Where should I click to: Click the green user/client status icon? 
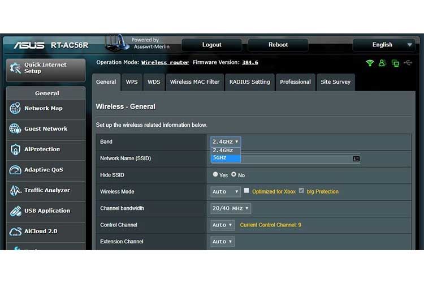pos(382,63)
